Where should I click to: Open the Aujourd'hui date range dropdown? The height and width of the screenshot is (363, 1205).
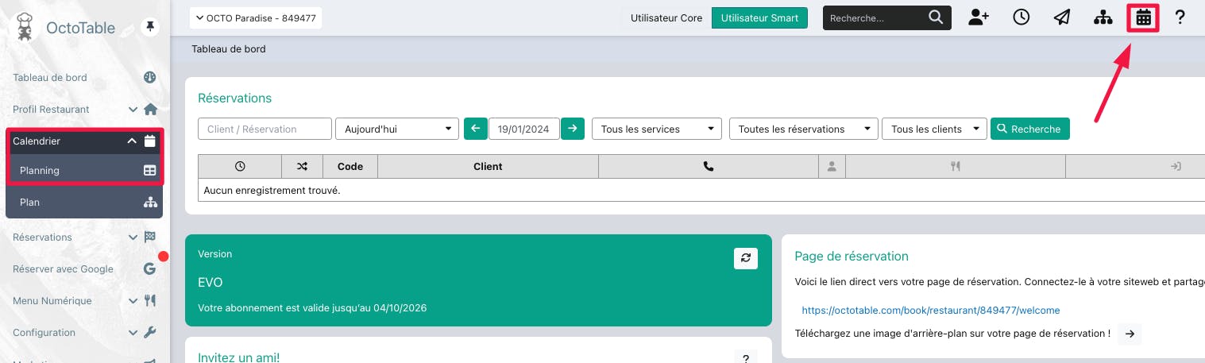397,129
